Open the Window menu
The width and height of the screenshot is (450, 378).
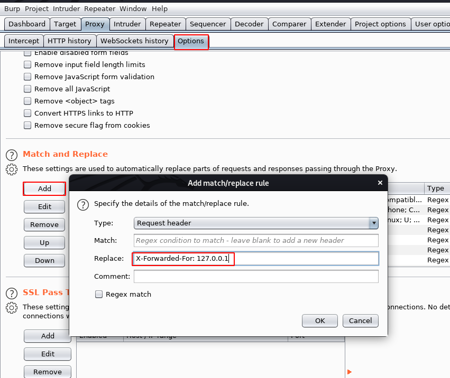coord(133,9)
